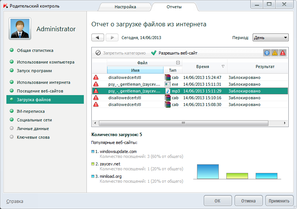Toggle the blue info events filter
The width and height of the screenshot is (297, 209).
pyautogui.click(x=267, y=53)
